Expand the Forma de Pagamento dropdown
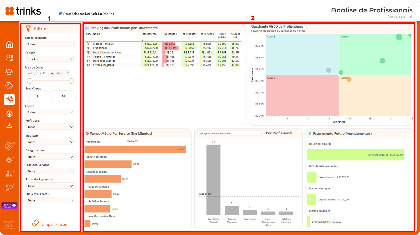 click(50, 186)
